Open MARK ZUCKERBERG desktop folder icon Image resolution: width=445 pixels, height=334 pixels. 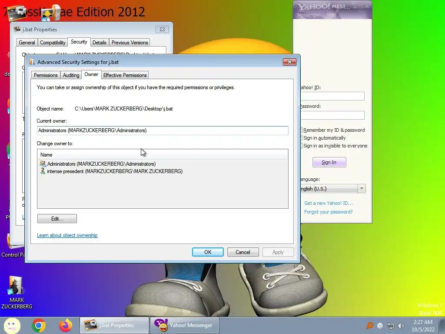(17, 293)
